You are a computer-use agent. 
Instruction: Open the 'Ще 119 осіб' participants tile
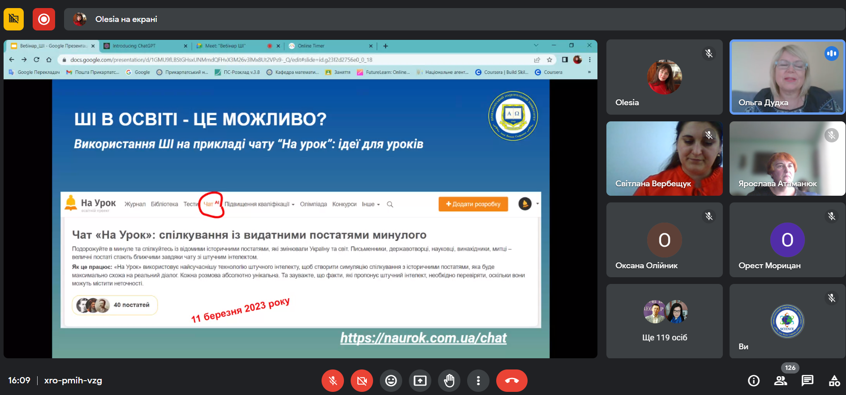pyautogui.click(x=664, y=321)
